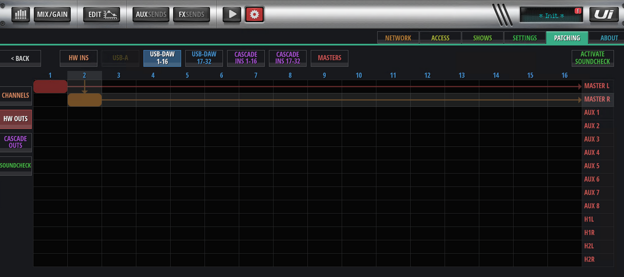Go back using the BACK button
The image size is (624, 277).
20,58
